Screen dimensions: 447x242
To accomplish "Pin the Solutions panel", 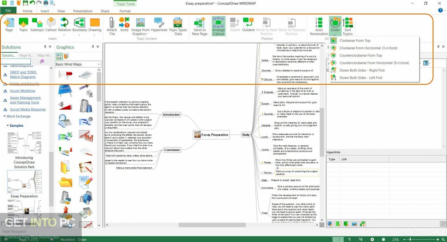I will 45,47.
